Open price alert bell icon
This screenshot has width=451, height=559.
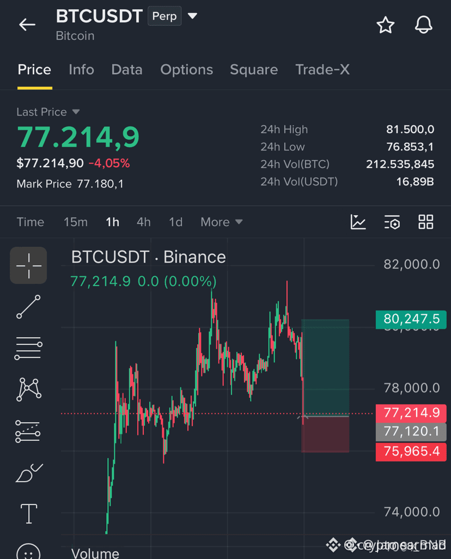point(424,25)
